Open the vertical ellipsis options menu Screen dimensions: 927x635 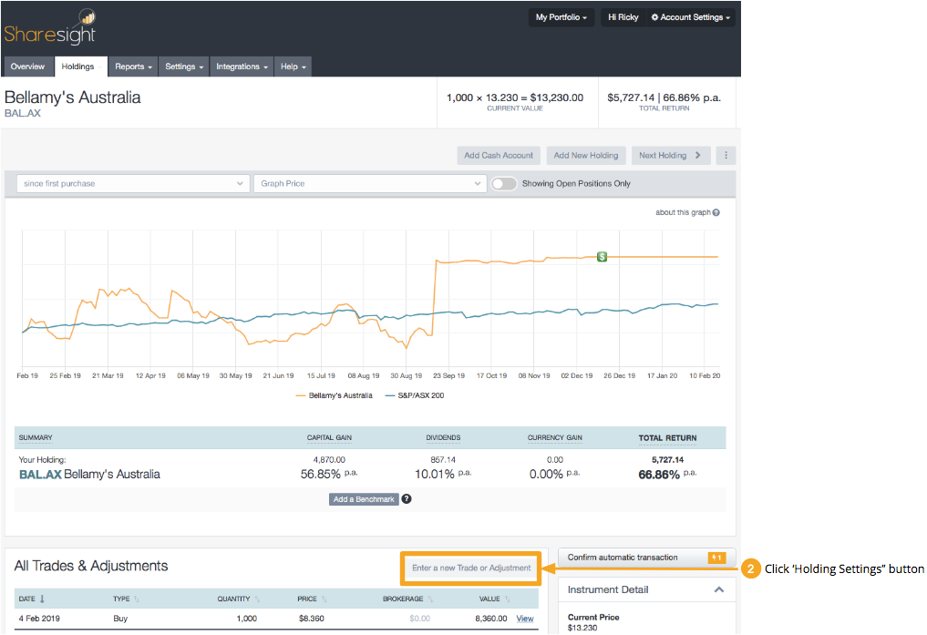[725, 155]
